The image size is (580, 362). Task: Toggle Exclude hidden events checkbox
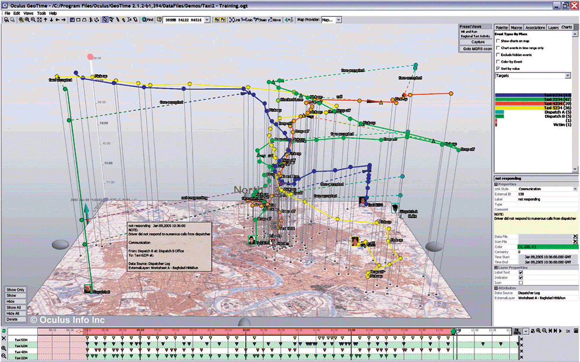click(x=498, y=55)
